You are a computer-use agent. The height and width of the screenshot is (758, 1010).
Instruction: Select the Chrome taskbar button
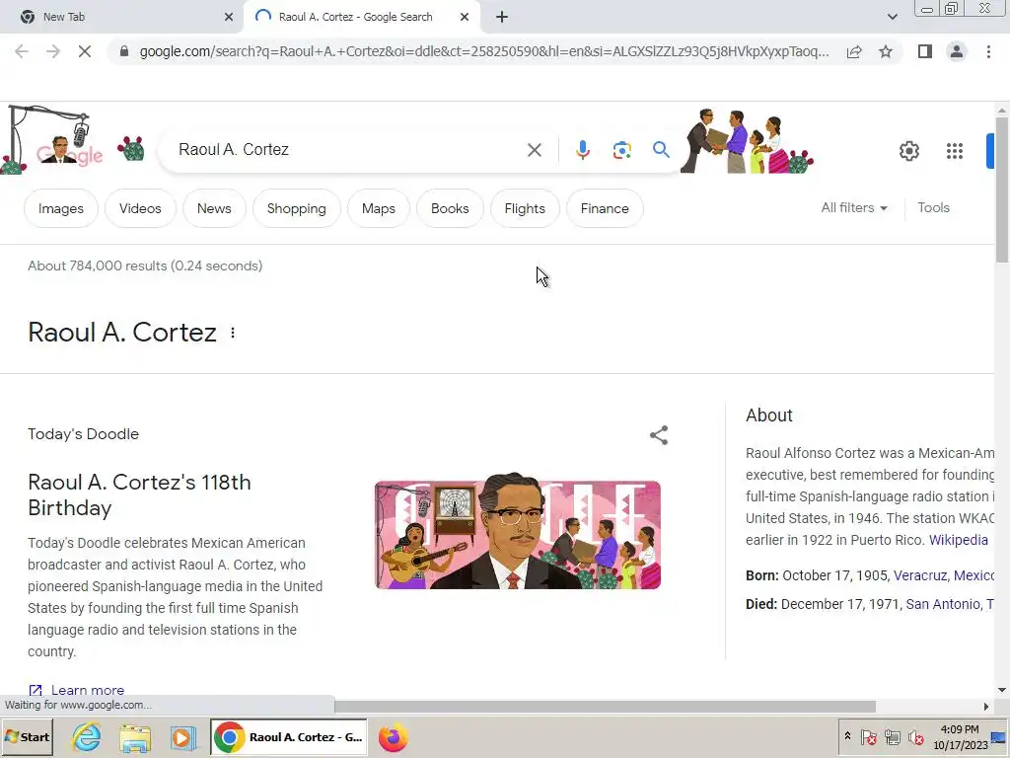(289, 737)
